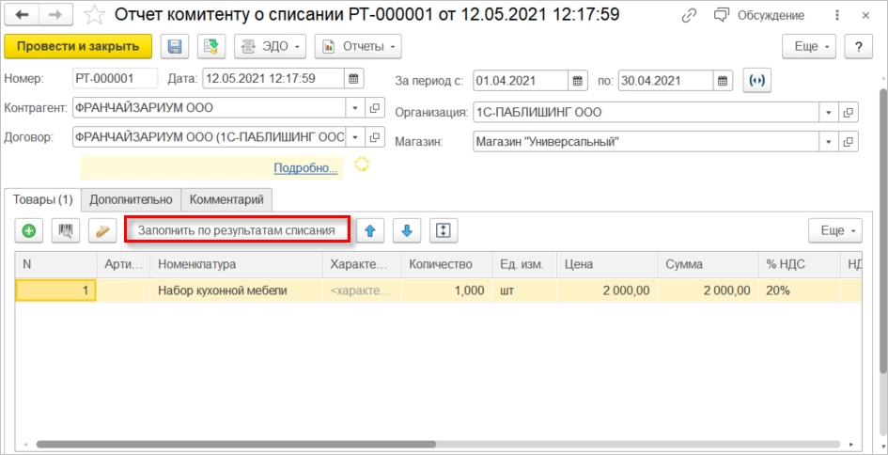The height and width of the screenshot is (455, 888).
Task: Open the table toolbar Еще menu
Action: [834, 230]
